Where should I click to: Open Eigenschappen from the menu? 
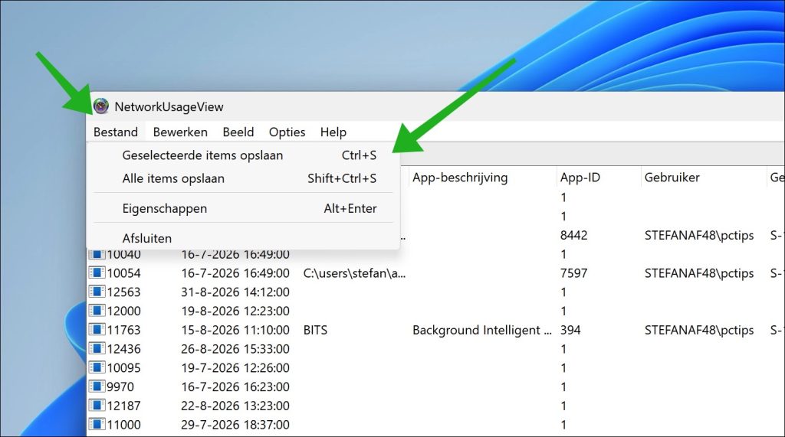[x=243, y=208]
